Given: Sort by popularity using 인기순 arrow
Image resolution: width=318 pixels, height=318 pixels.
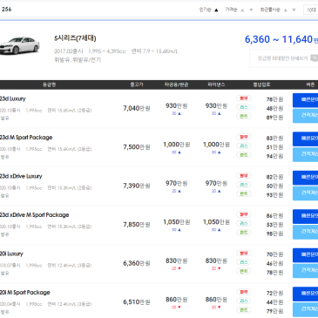Looking at the screenshot, I should [216, 10].
